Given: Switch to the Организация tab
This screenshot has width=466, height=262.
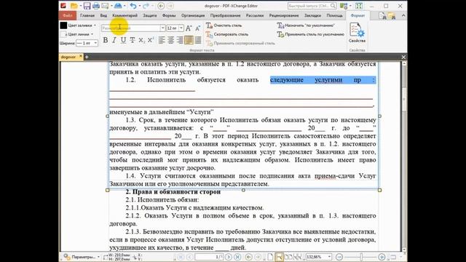Looking at the screenshot, I should pyautogui.click(x=193, y=15).
